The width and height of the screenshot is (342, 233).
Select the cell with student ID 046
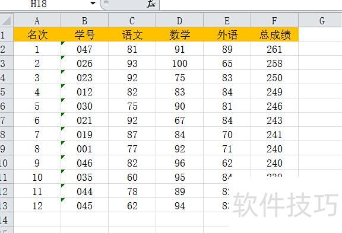85,163
